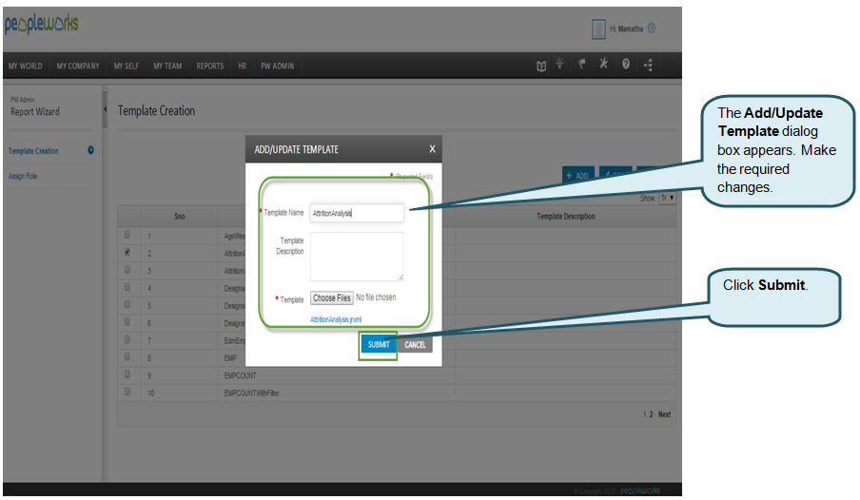Open the PW ADMIN menu
This screenshot has height=500, width=860.
point(277,66)
